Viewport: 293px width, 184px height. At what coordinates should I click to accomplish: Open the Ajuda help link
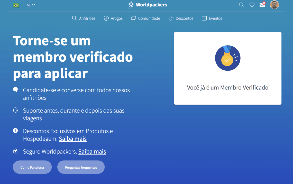(31, 5)
